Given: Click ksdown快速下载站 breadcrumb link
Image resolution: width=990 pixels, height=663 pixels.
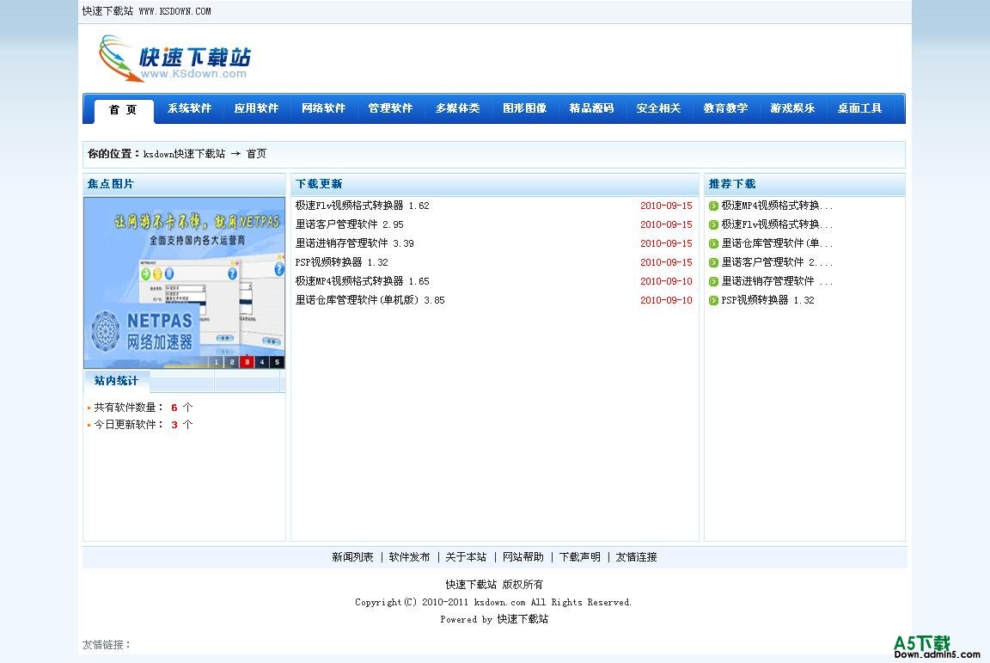Looking at the screenshot, I should pyautogui.click(x=184, y=154).
